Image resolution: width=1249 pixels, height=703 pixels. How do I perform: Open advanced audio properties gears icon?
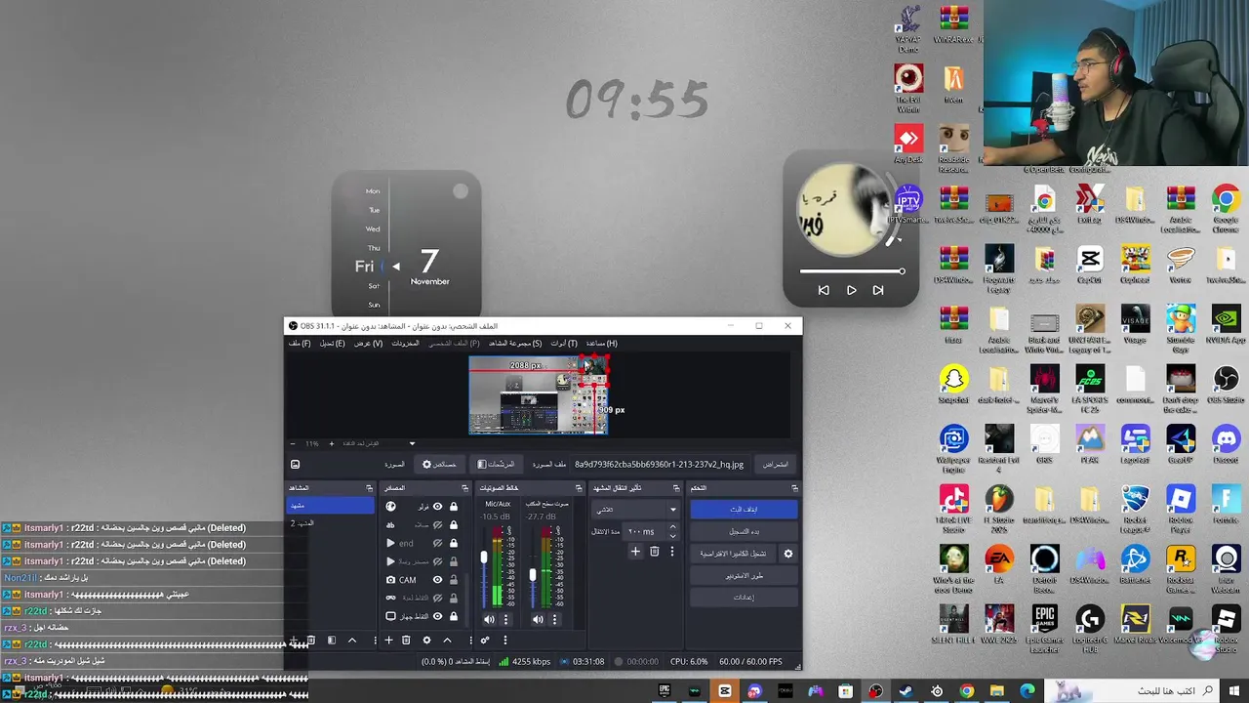click(x=485, y=641)
